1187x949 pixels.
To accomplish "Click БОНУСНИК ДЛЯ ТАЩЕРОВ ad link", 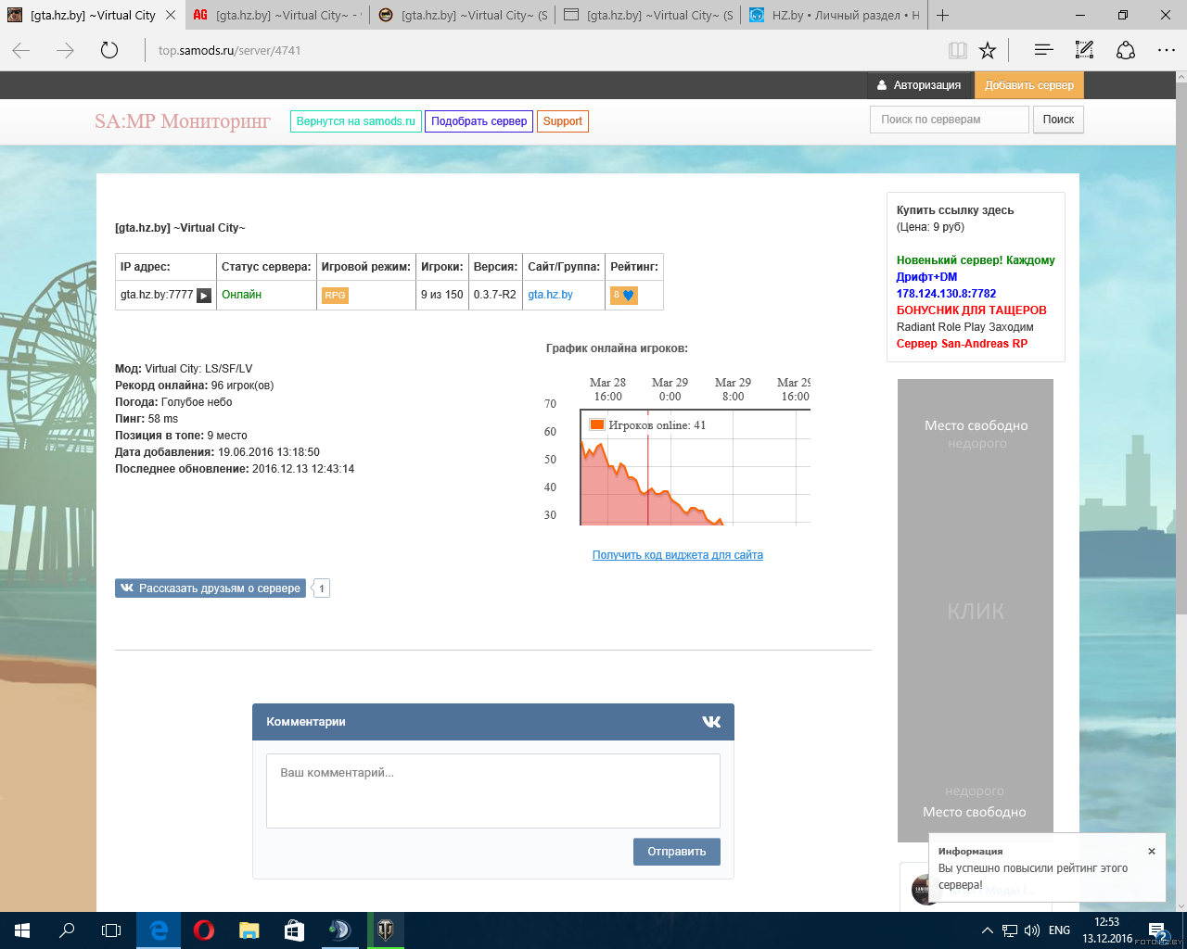I will 971,310.
